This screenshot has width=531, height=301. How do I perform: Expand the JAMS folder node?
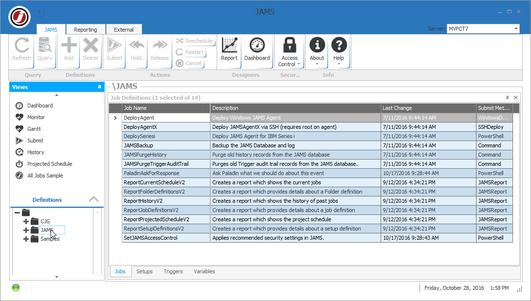(26, 230)
